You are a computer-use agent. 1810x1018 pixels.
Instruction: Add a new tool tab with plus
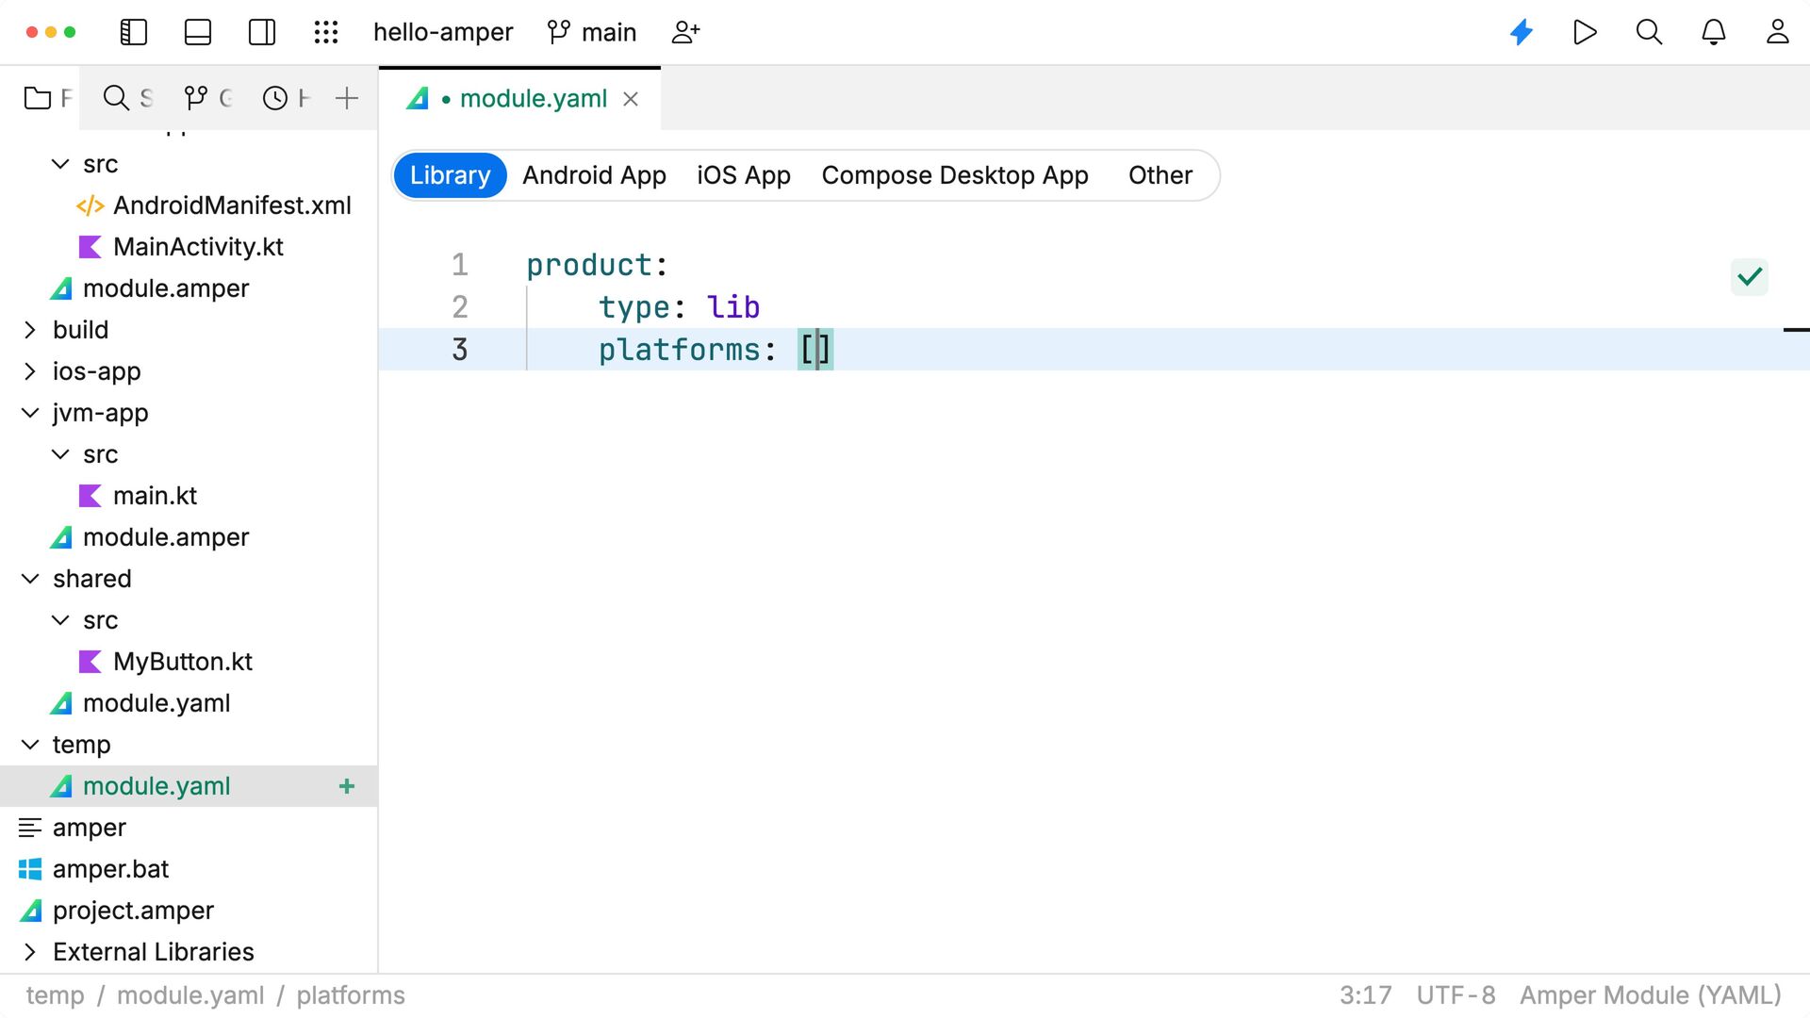(x=347, y=98)
